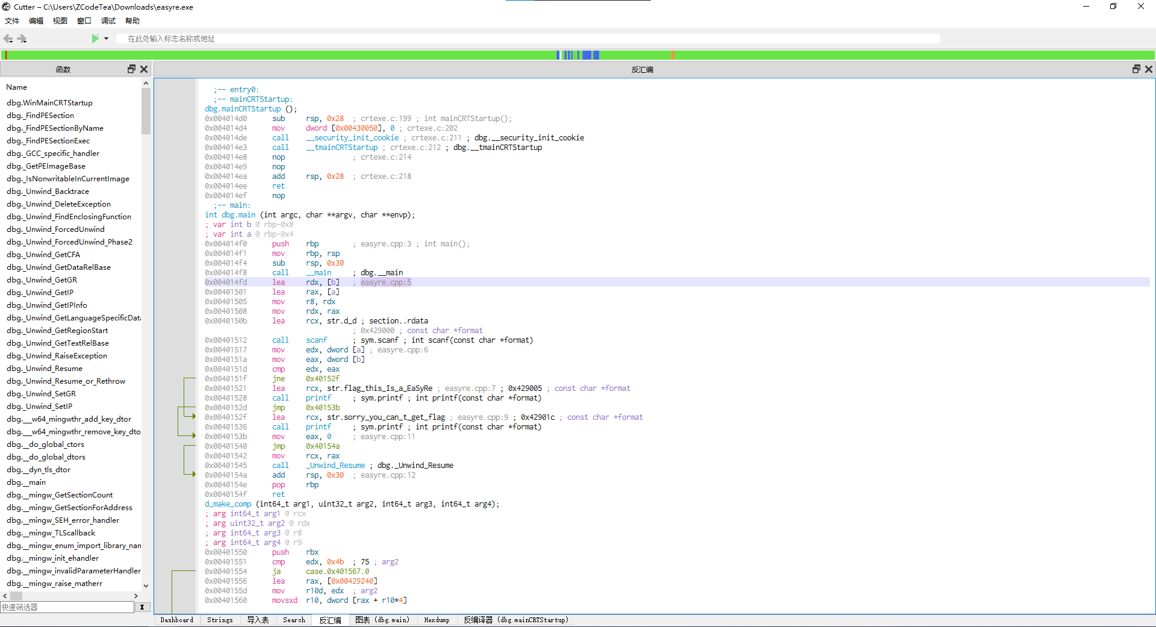Switch to the Hexdump tab
The width and height of the screenshot is (1156, 627).
pyautogui.click(x=437, y=620)
